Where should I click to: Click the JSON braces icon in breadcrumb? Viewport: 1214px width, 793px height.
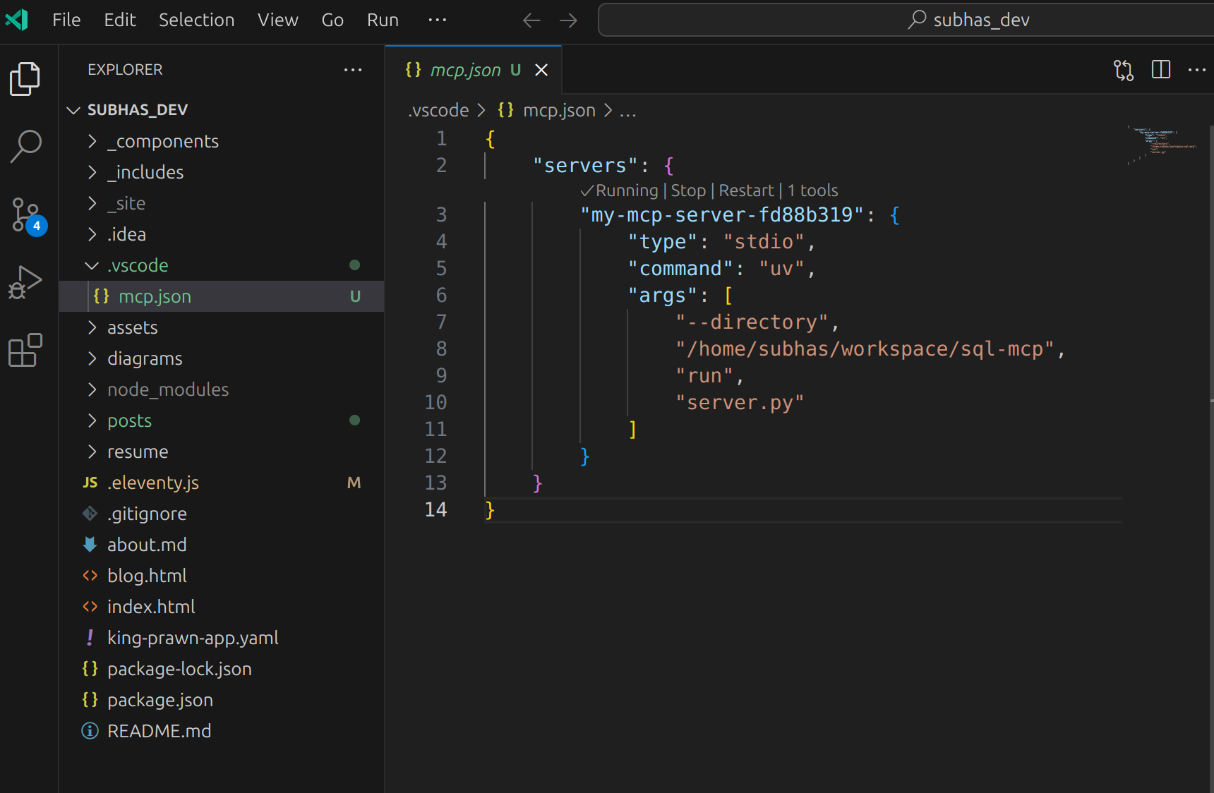505,110
